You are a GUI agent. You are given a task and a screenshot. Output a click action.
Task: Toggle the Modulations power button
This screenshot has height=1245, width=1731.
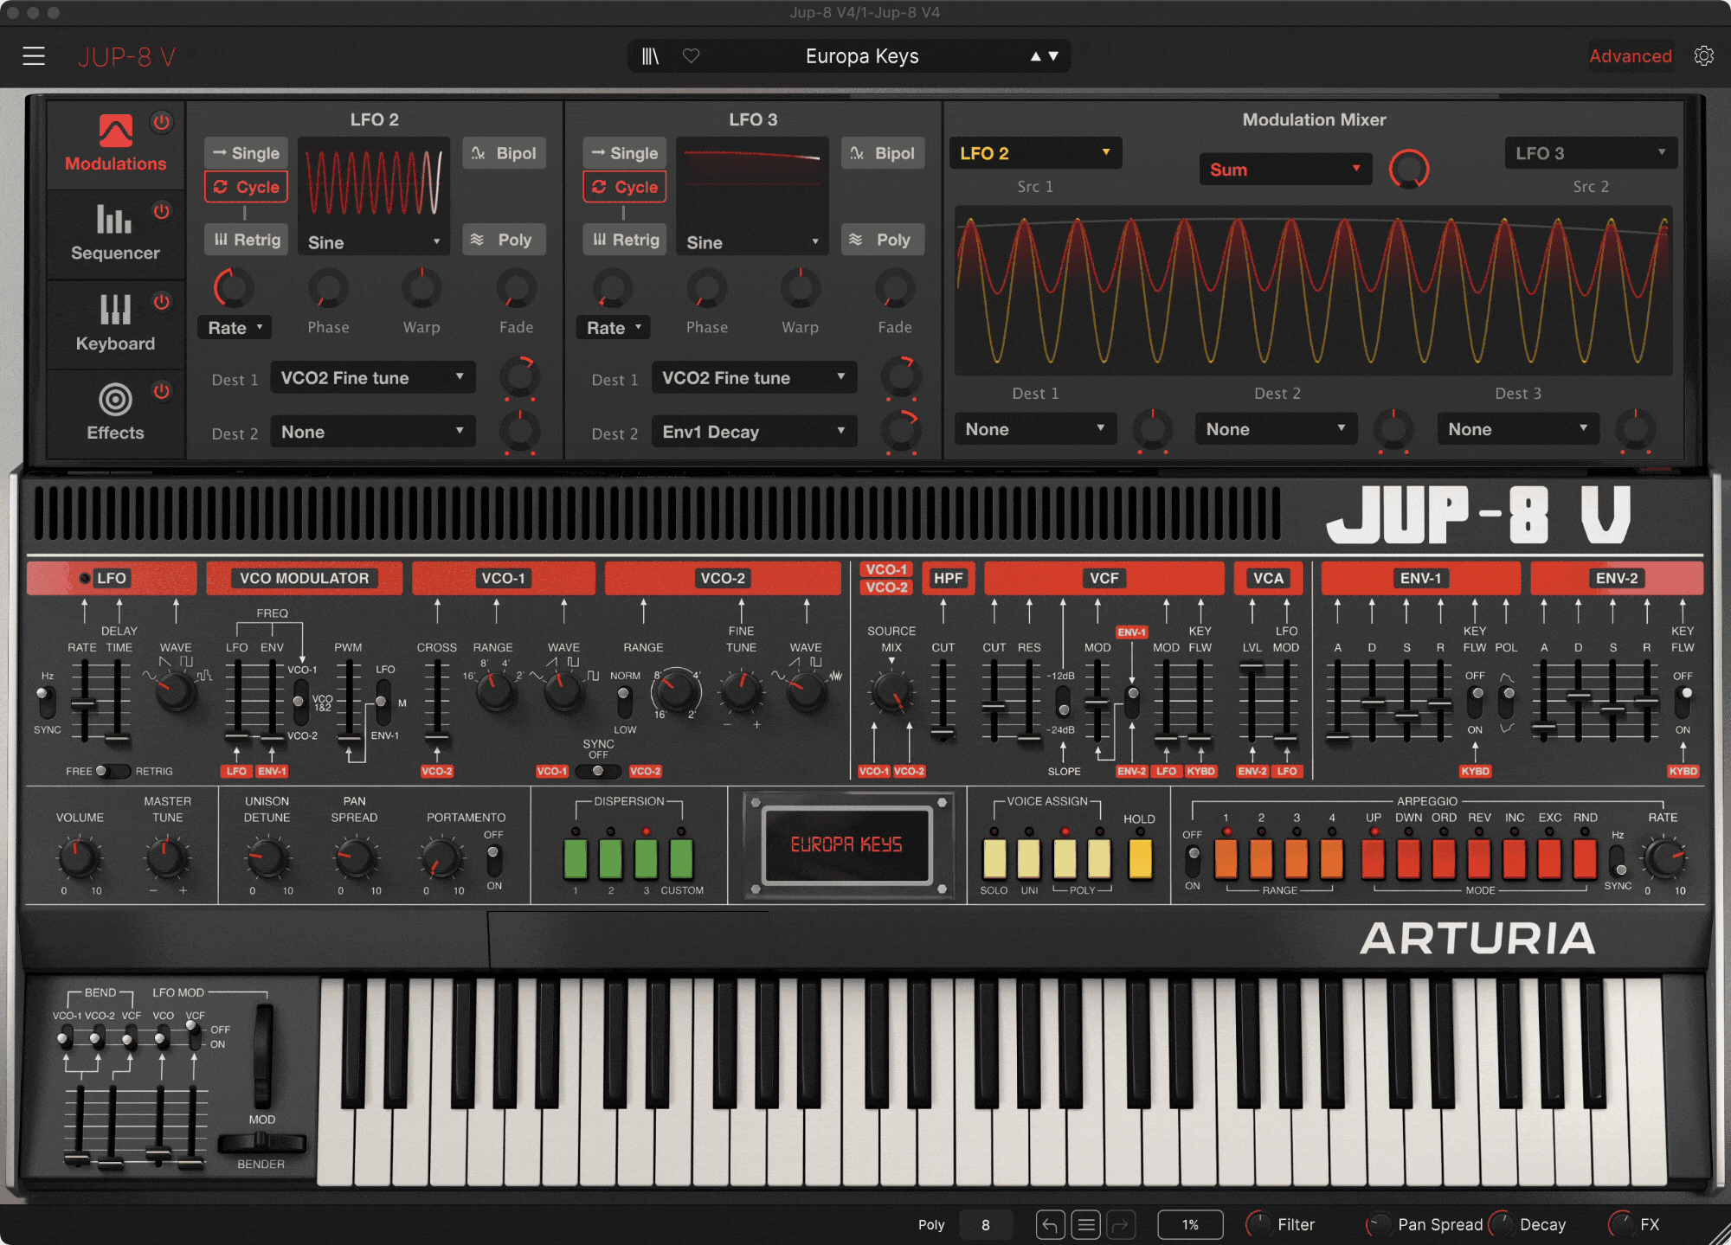tap(162, 122)
